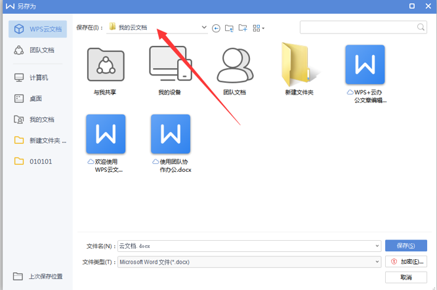437x290 pixels.
Task: Click the search magnifier icon
Action: point(421,28)
